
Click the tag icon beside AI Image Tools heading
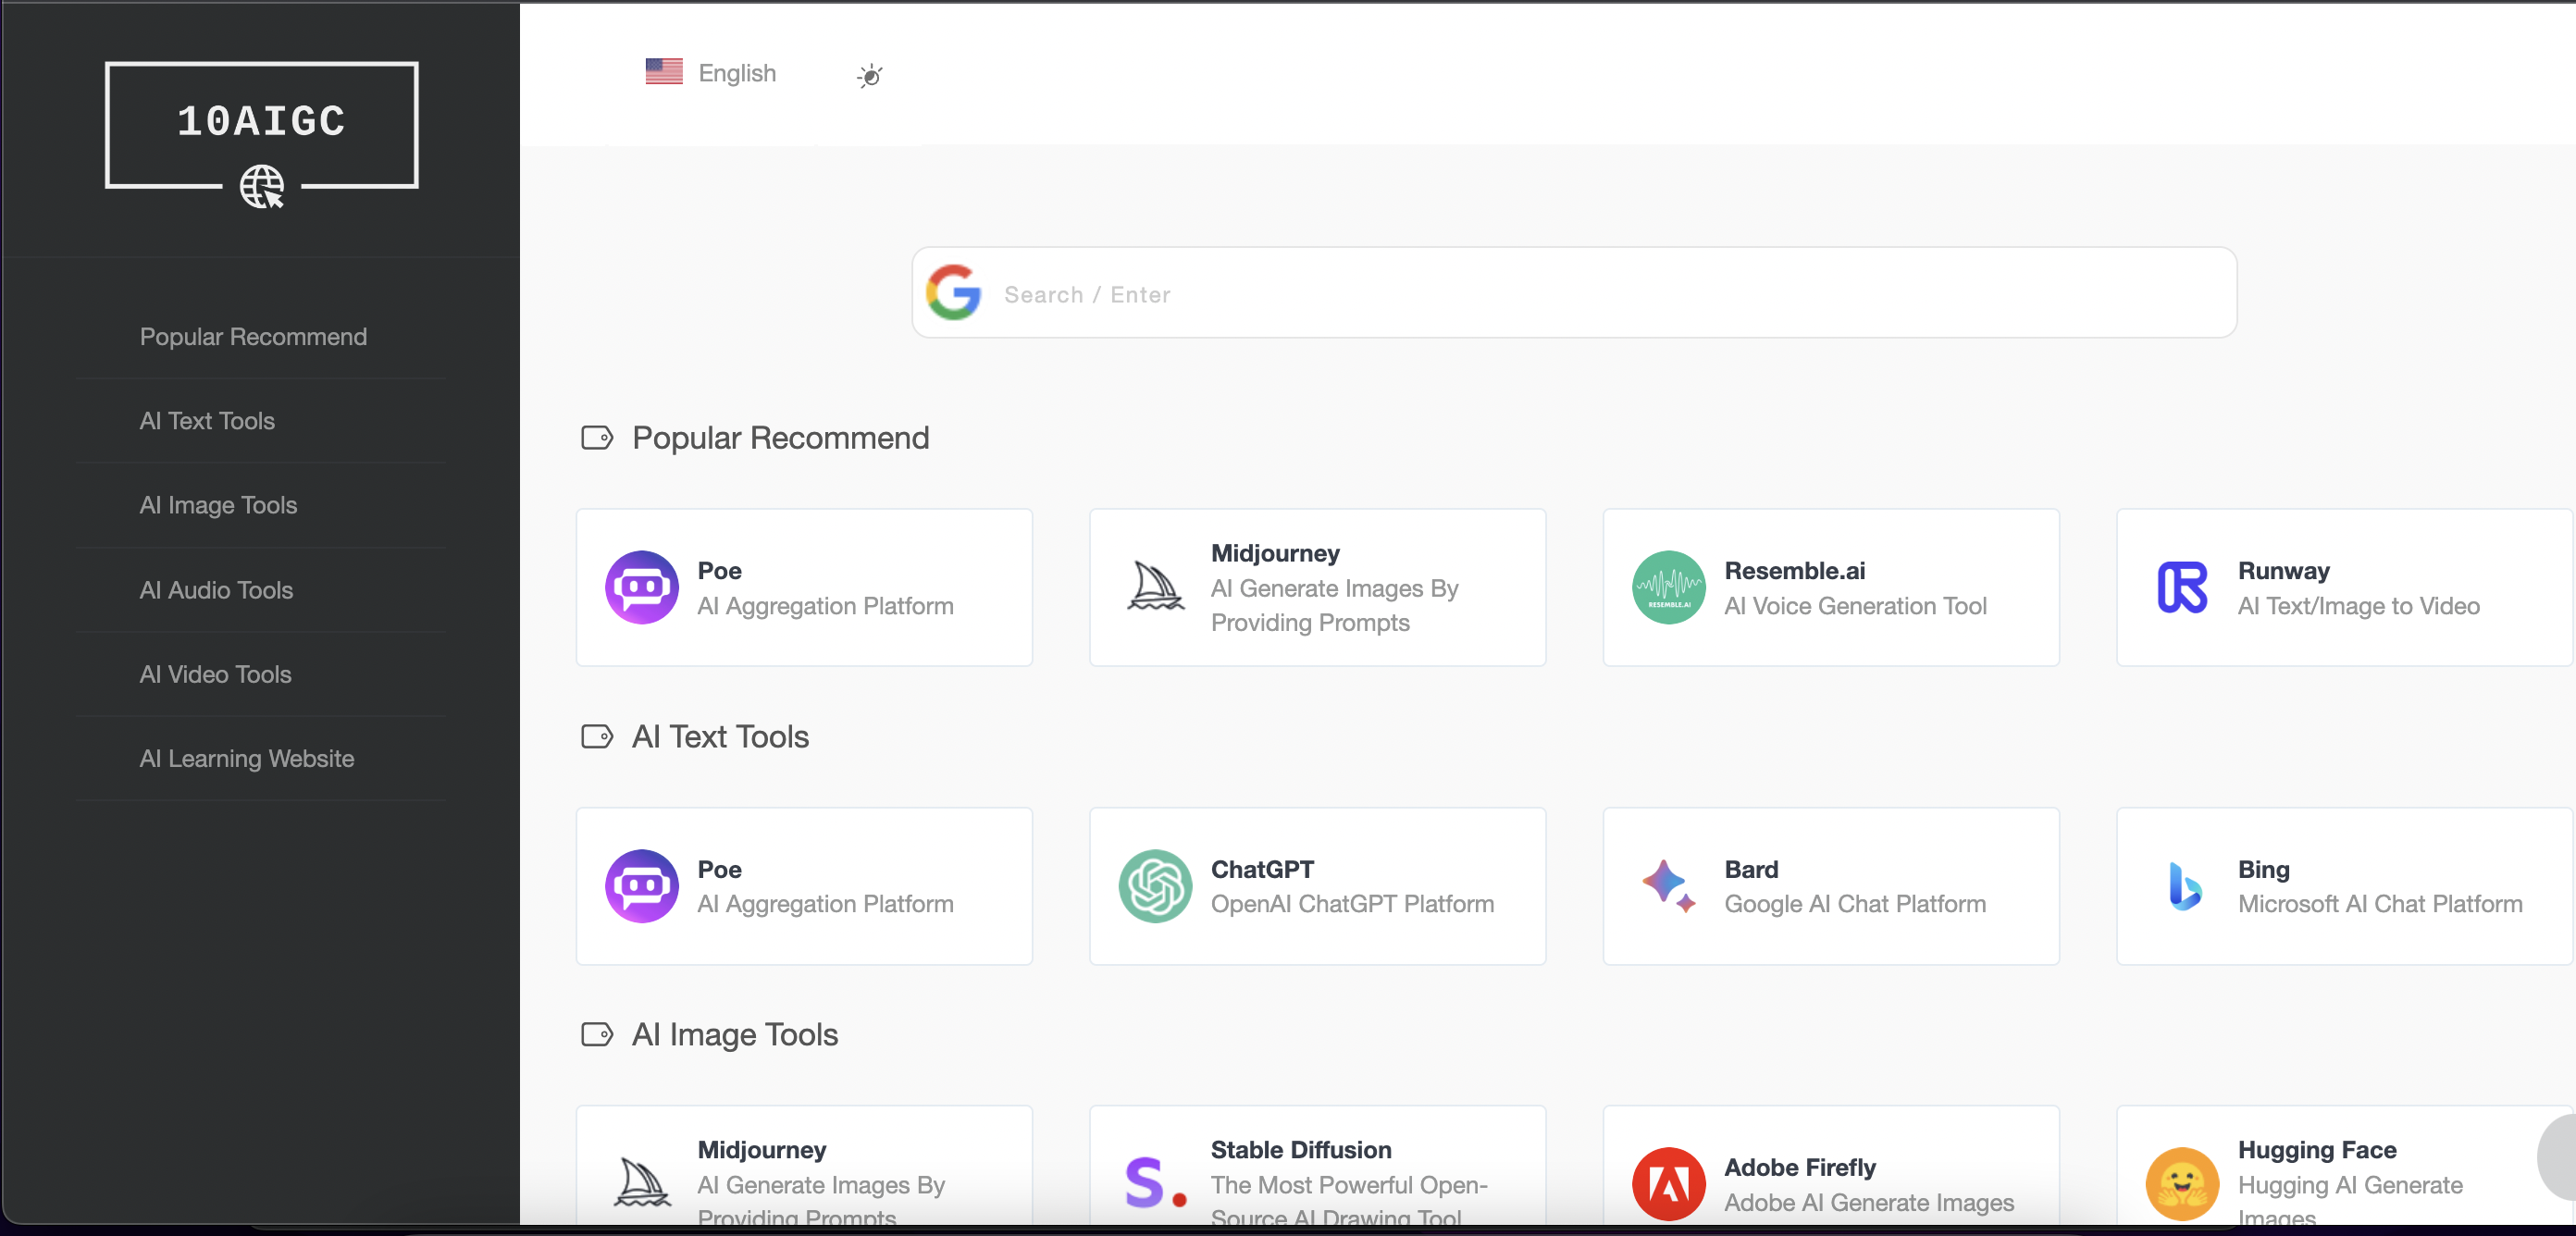pyautogui.click(x=597, y=1034)
